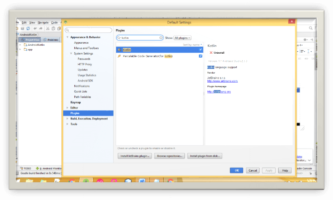The width and height of the screenshot is (333, 200).
Task: Click the settings search field
Action: coord(88,30)
